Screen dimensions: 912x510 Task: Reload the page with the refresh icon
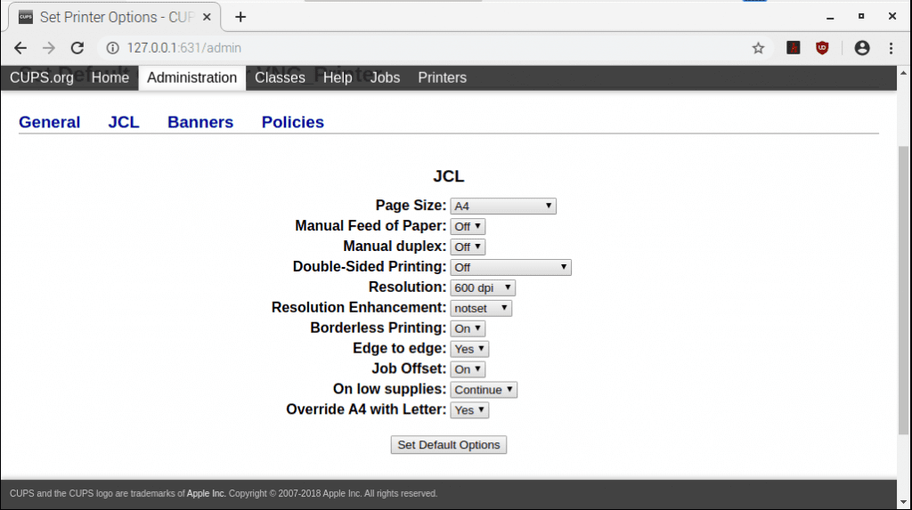point(77,48)
